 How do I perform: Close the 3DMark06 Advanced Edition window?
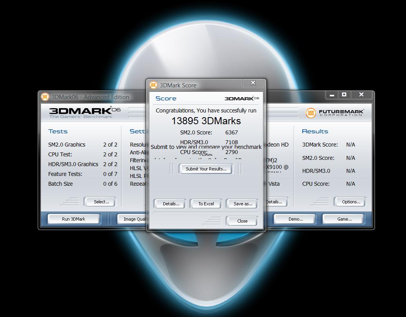coord(362,95)
